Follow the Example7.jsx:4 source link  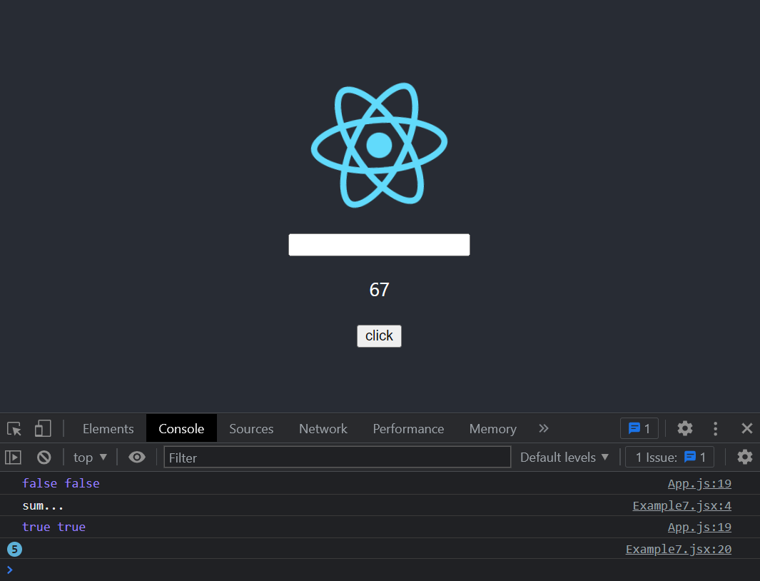coord(682,505)
